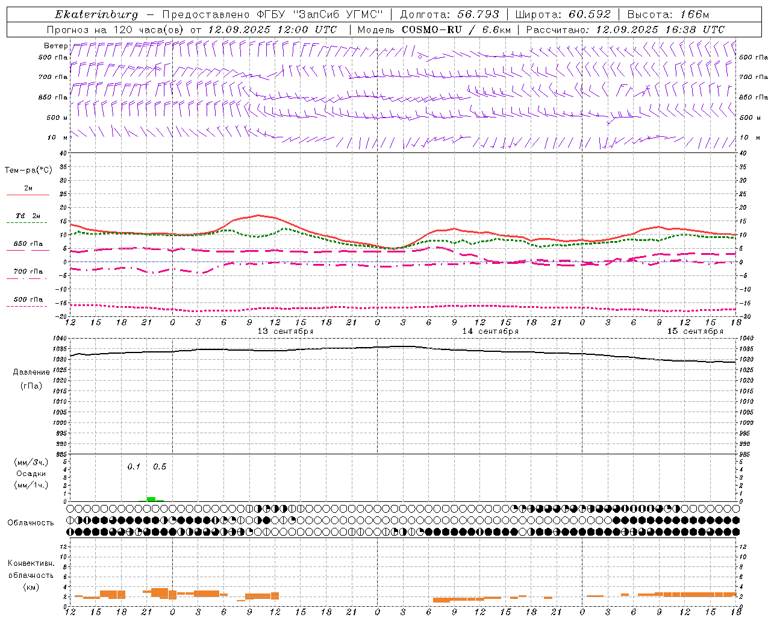
Task: Click the 2м legend line sample
Action: tap(28, 195)
